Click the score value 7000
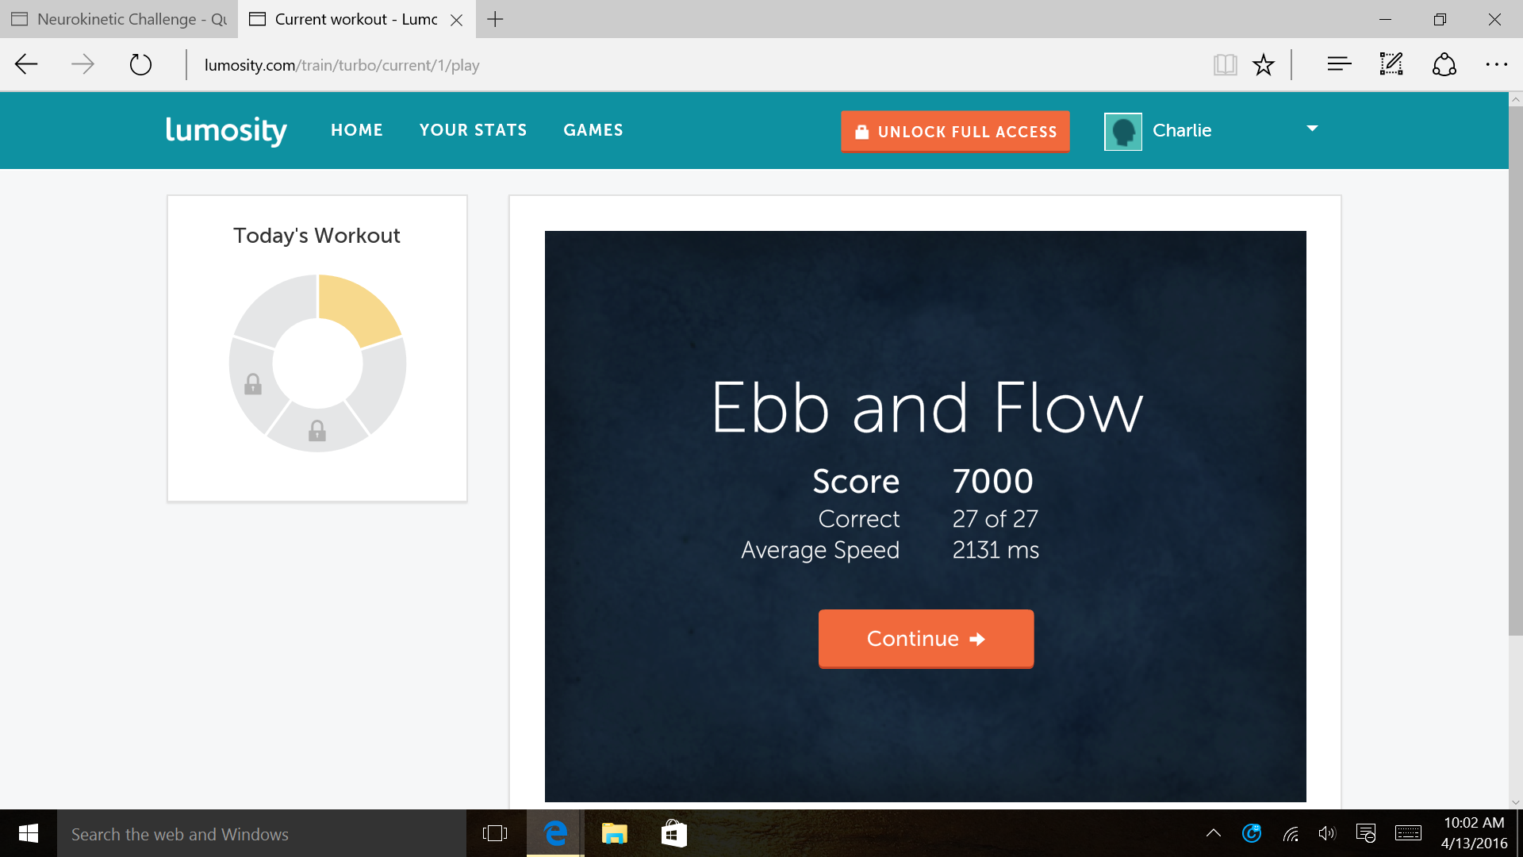The image size is (1523, 857). (992, 481)
